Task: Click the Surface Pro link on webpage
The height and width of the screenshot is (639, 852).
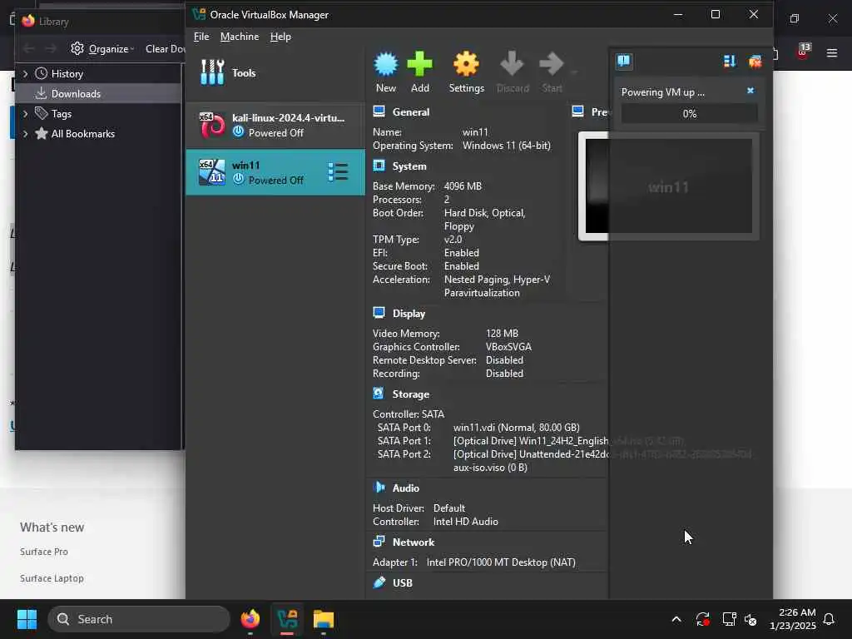Action: pos(44,552)
